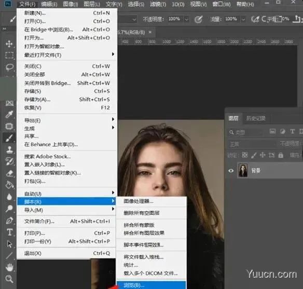The image size is (303, 289).
Task: Choose 图像处理器... in scripts submenu
Action: [151, 201]
